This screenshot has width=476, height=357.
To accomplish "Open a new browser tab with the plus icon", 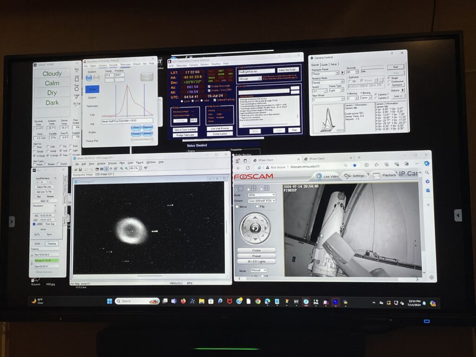I will (359, 157).
